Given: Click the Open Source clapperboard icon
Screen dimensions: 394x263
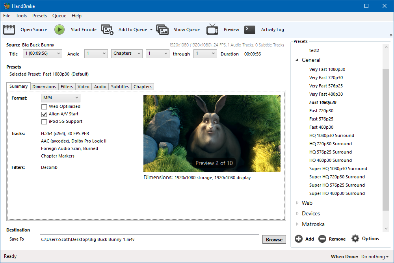Looking at the screenshot, I should click(9, 30).
